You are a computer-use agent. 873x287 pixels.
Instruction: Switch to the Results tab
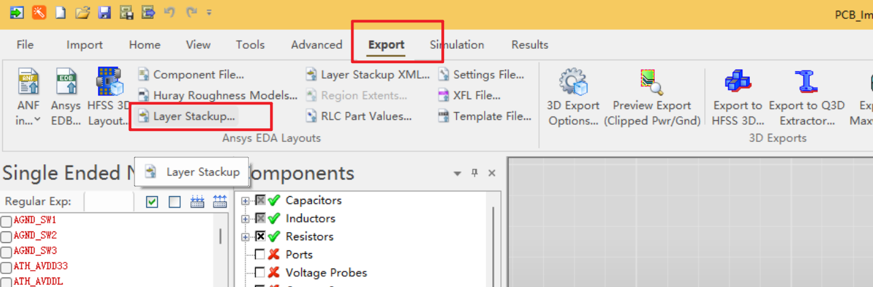(530, 45)
